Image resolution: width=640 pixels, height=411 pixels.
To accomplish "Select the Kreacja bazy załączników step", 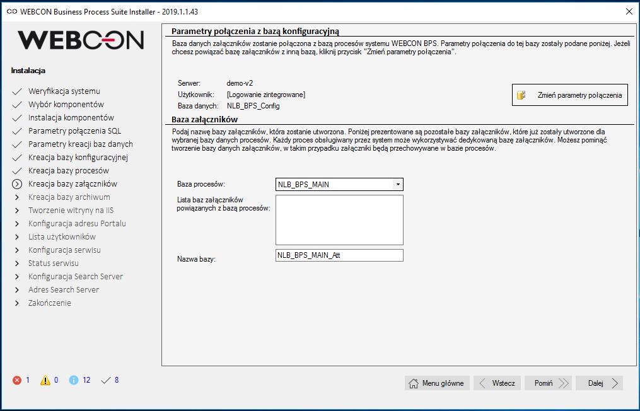I will tap(73, 183).
